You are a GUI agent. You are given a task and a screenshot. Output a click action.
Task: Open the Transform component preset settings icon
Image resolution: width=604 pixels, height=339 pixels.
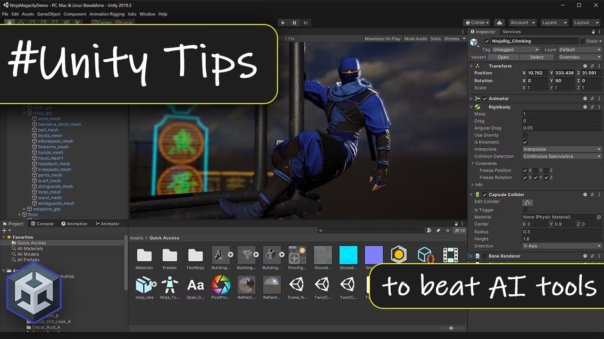tap(592, 66)
